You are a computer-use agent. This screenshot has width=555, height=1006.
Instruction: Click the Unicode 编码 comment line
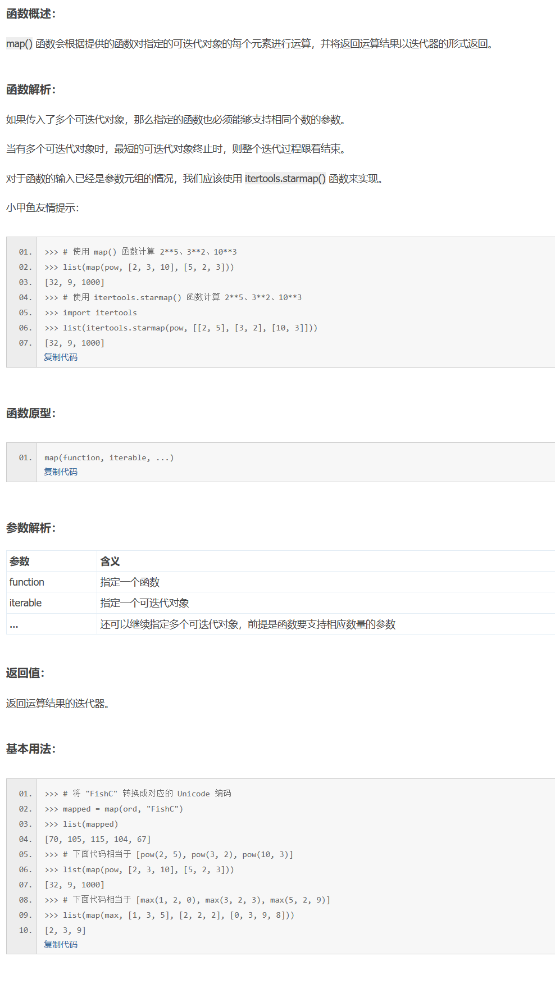[138, 794]
